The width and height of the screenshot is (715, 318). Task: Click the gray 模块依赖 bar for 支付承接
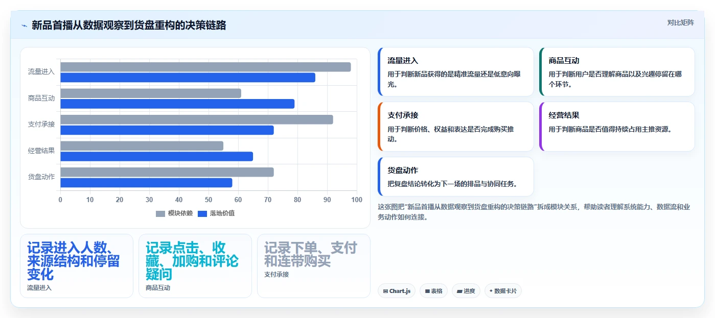197,119
